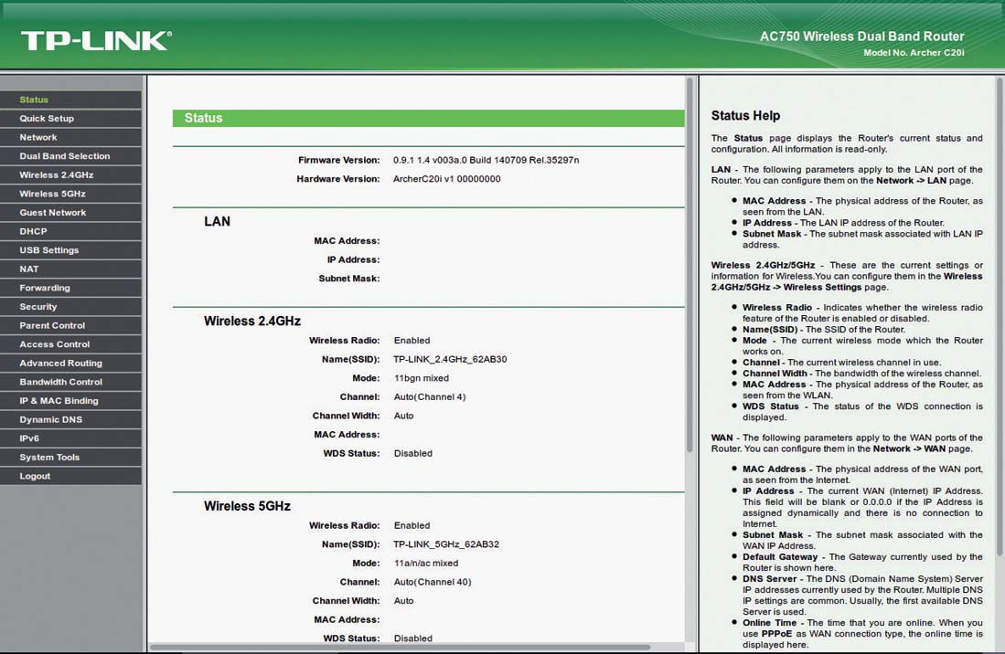The image size is (1005, 654).
Task: Click the hardware version value 'ArcherC20i v1 00000000'
Action: [x=447, y=179]
